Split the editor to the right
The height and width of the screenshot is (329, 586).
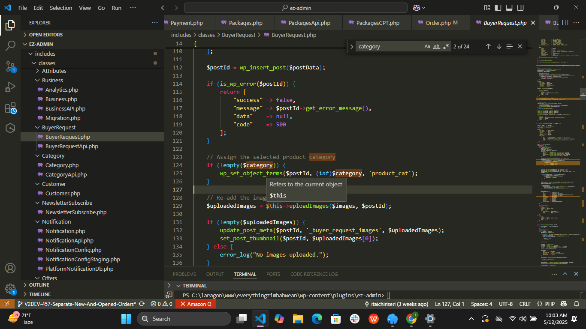point(565,23)
